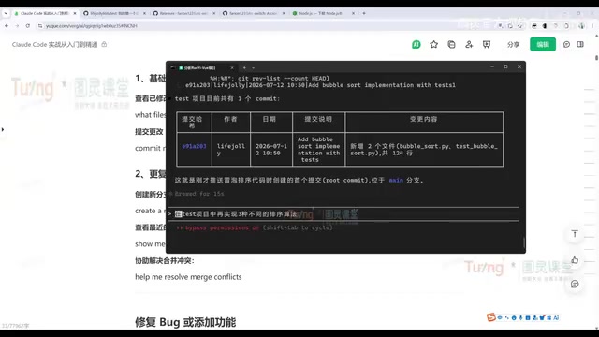Click the word count text at bottom-left
Screen dimensions: 599x337
click(15, 326)
